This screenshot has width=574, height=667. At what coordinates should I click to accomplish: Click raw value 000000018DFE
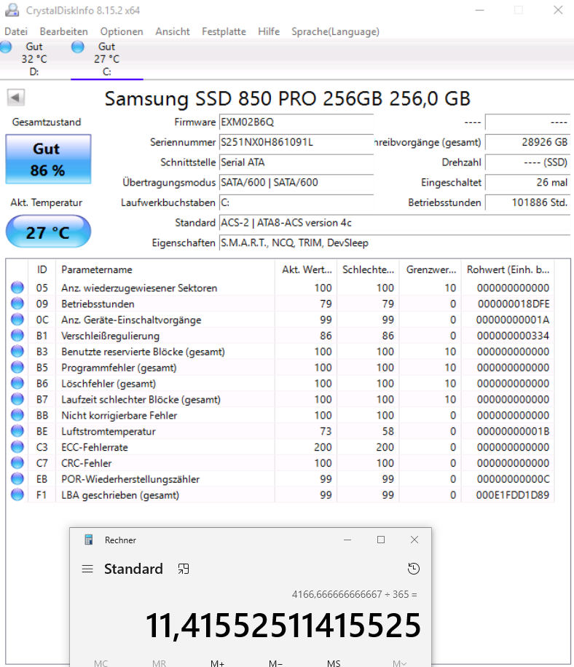514,304
